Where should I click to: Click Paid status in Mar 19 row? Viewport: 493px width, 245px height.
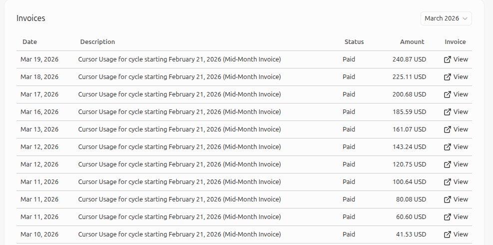pos(349,59)
